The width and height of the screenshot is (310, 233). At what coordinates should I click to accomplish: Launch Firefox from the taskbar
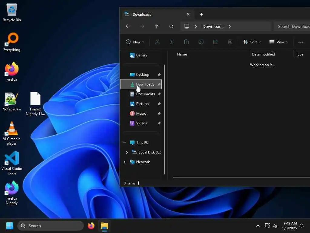pos(91,226)
